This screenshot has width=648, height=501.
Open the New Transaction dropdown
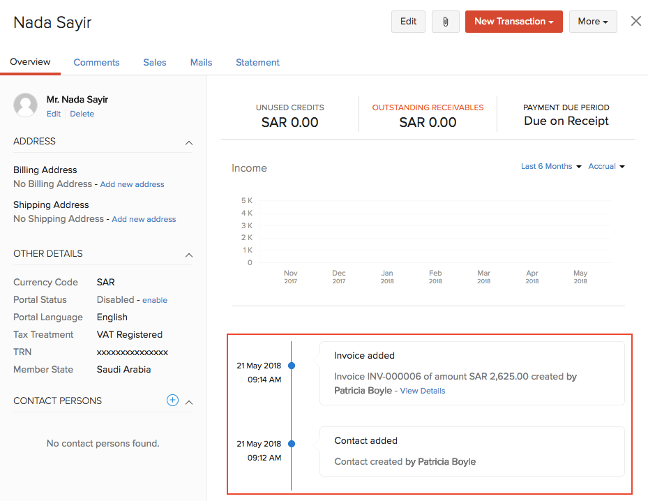513,22
